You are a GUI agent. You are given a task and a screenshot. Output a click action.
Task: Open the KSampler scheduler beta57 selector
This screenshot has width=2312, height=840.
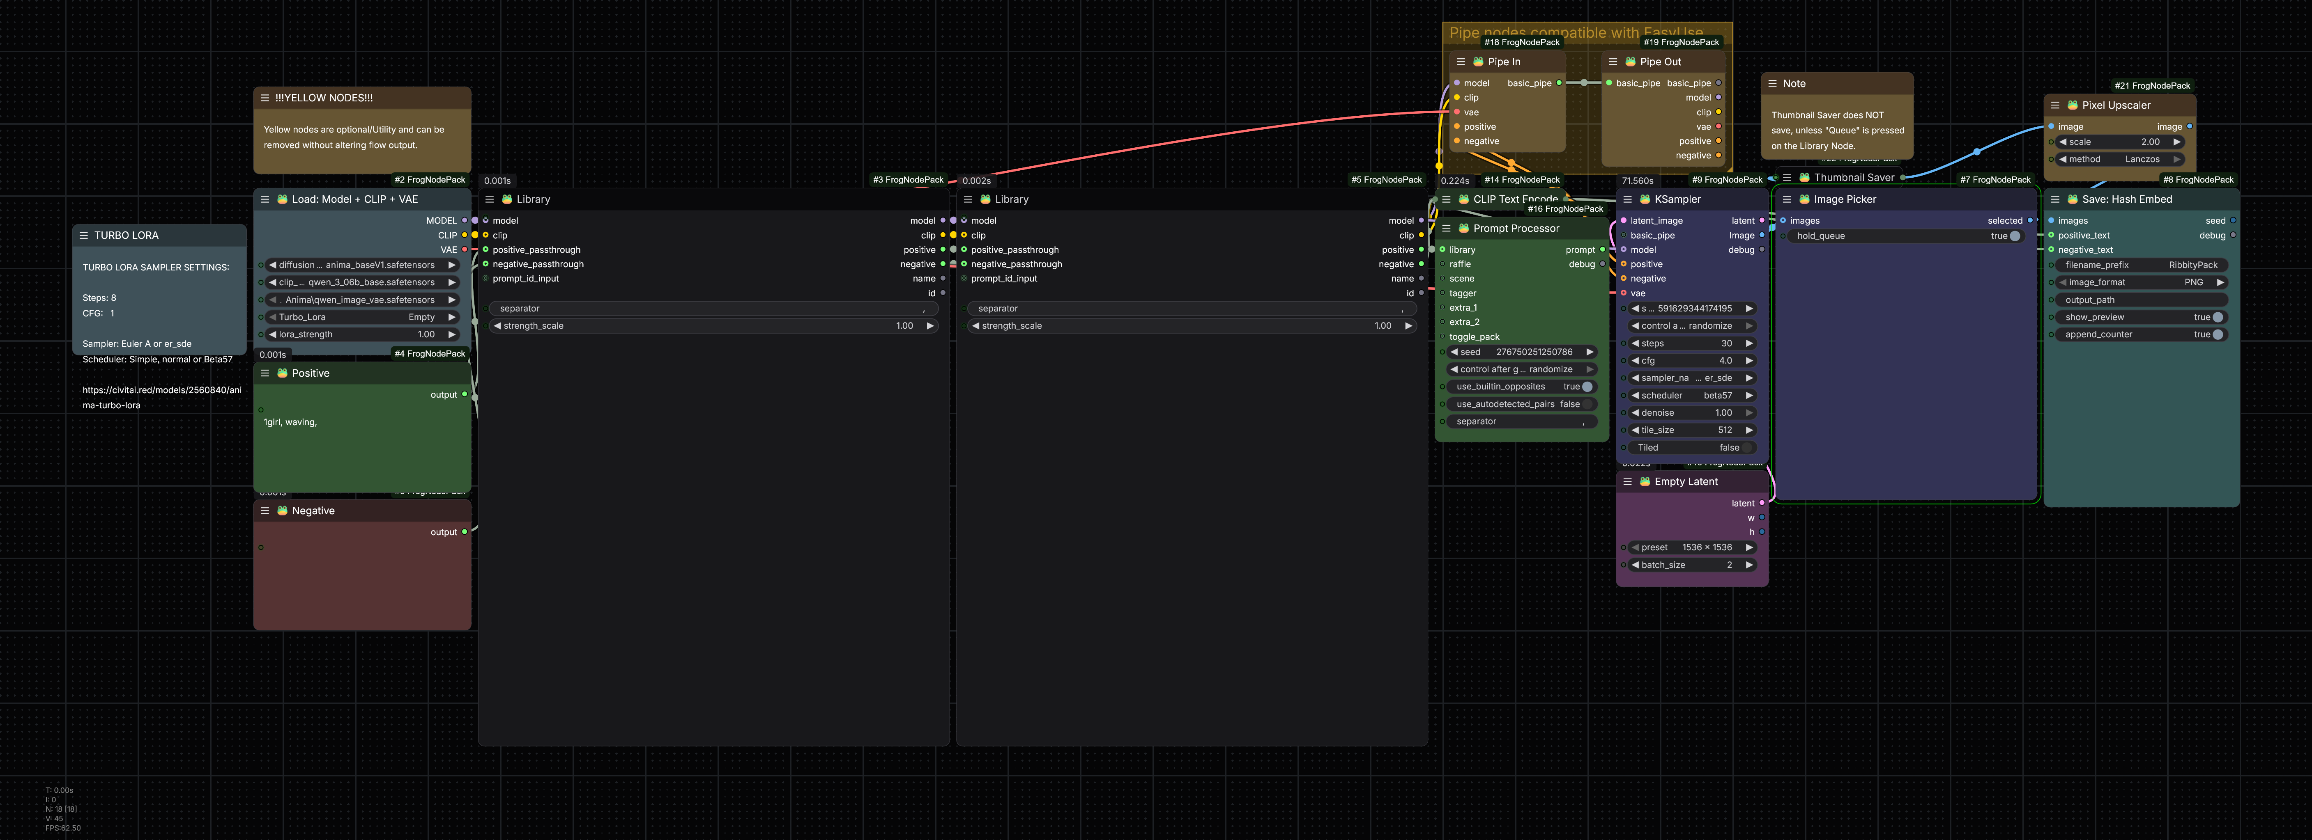(1691, 395)
